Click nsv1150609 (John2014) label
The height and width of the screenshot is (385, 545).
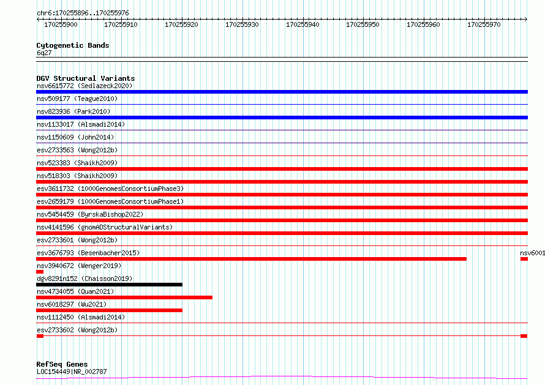click(75, 137)
